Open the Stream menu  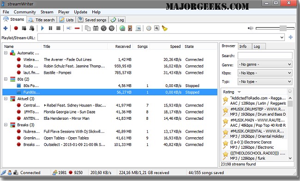[47, 12]
